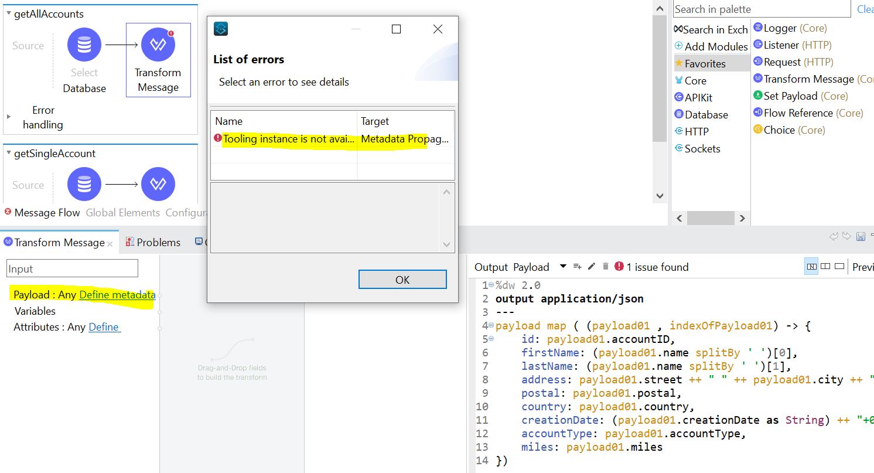The image size is (874, 473).
Task: Select the Set Payload (Core) palette entry
Action: pyautogui.click(x=759, y=96)
